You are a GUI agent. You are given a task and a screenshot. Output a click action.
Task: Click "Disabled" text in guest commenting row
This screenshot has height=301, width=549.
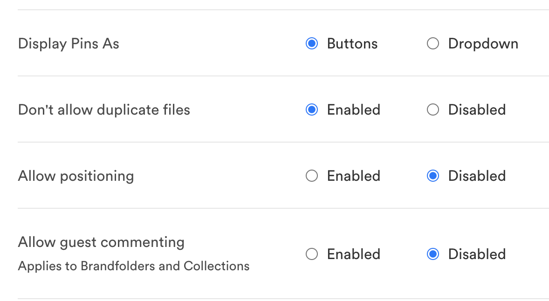pos(477,254)
